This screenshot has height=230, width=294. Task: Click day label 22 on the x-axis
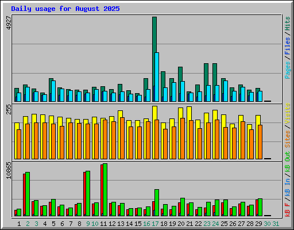point(198,224)
